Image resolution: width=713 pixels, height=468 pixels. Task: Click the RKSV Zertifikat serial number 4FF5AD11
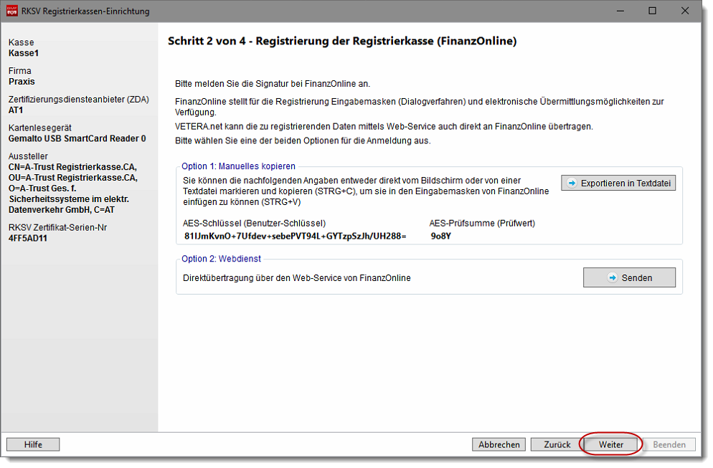29,238
